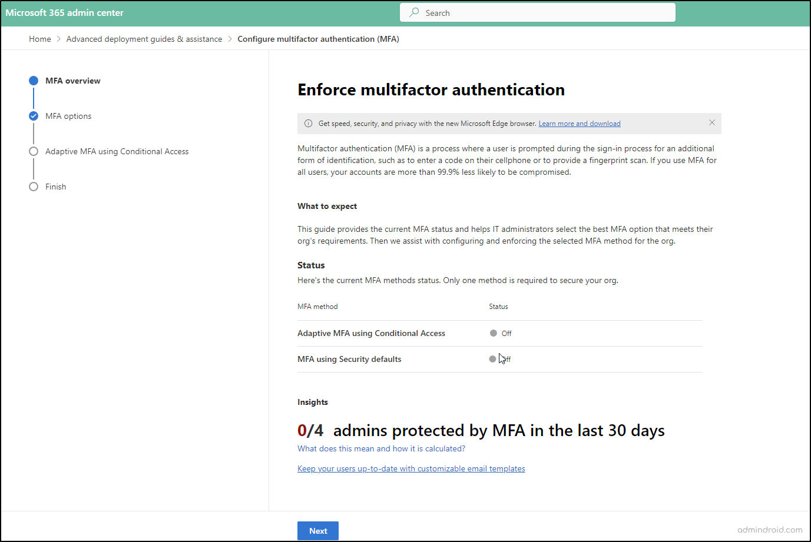Select the Finish step in the left navigation
811x542 pixels.
(x=56, y=187)
